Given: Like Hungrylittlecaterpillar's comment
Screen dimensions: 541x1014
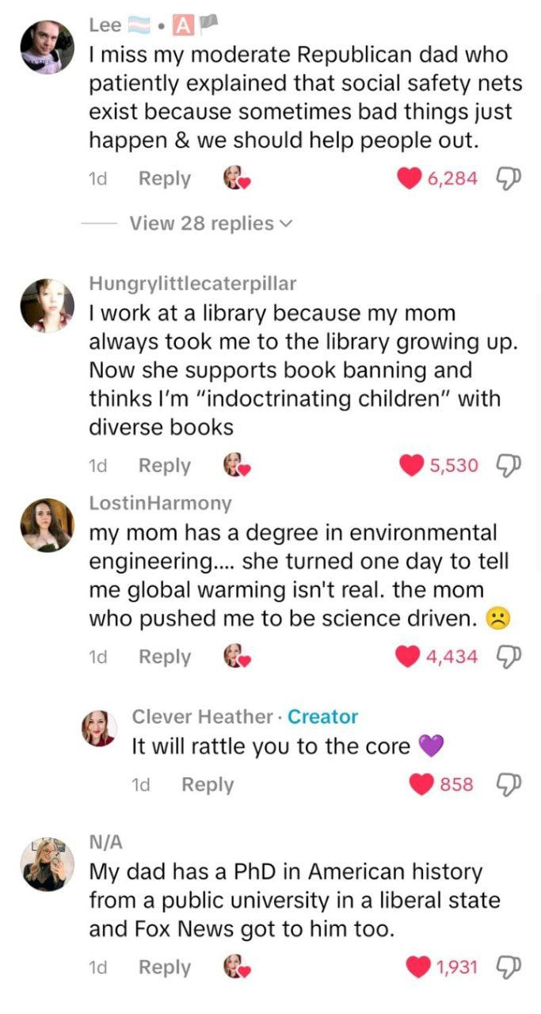Looking at the screenshot, I should click(409, 466).
